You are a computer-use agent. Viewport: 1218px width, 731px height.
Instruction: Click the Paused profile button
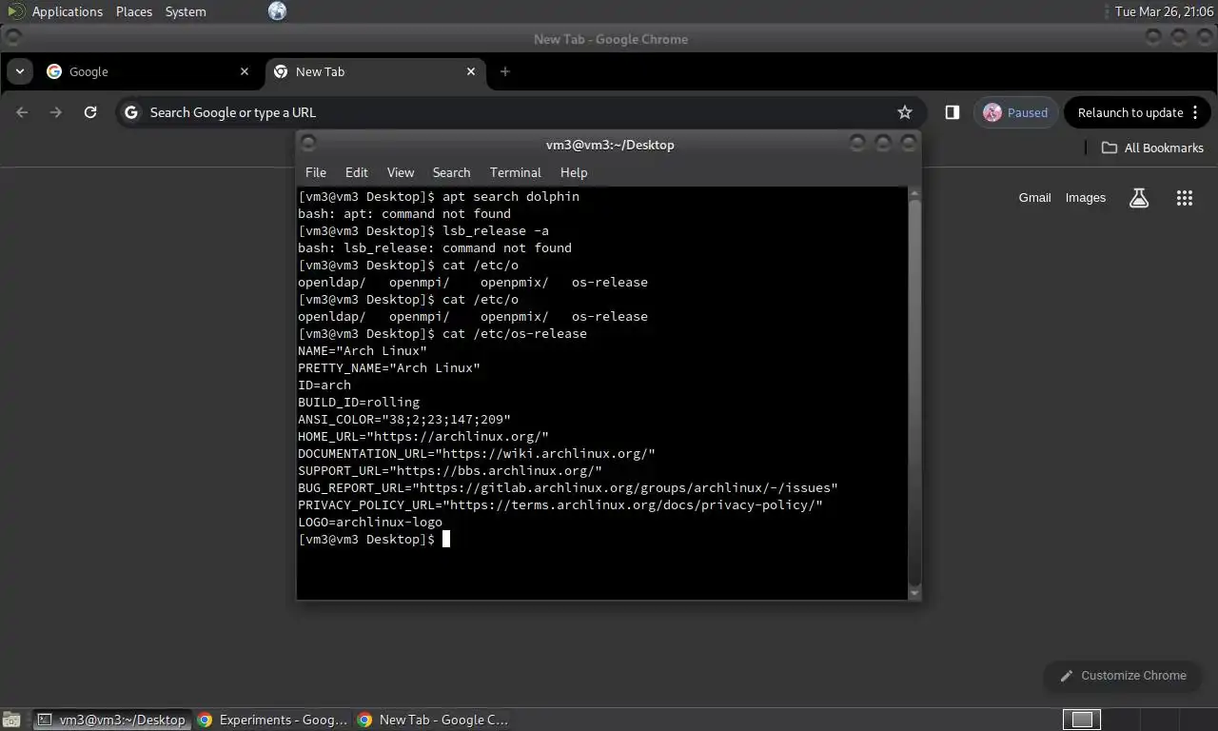point(1015,112)
